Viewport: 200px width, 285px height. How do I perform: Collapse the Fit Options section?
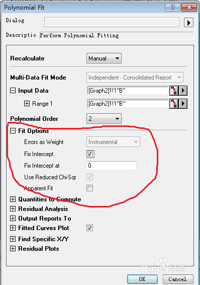(13, 131)
